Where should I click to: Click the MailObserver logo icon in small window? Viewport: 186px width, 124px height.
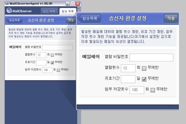9,11
